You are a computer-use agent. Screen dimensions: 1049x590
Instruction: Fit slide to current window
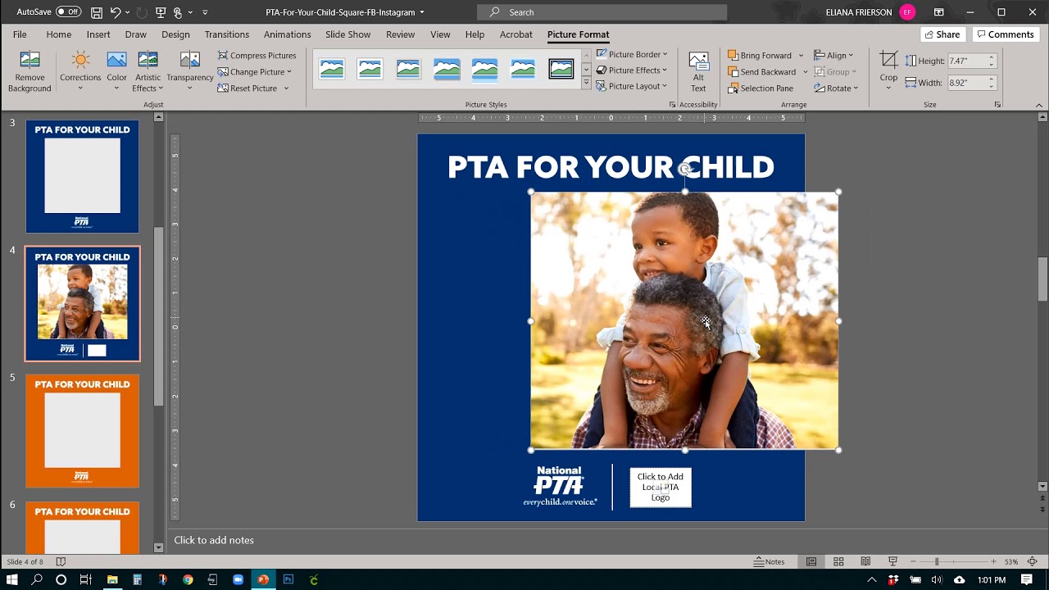pyautogui.click(x=1033, y=561)
